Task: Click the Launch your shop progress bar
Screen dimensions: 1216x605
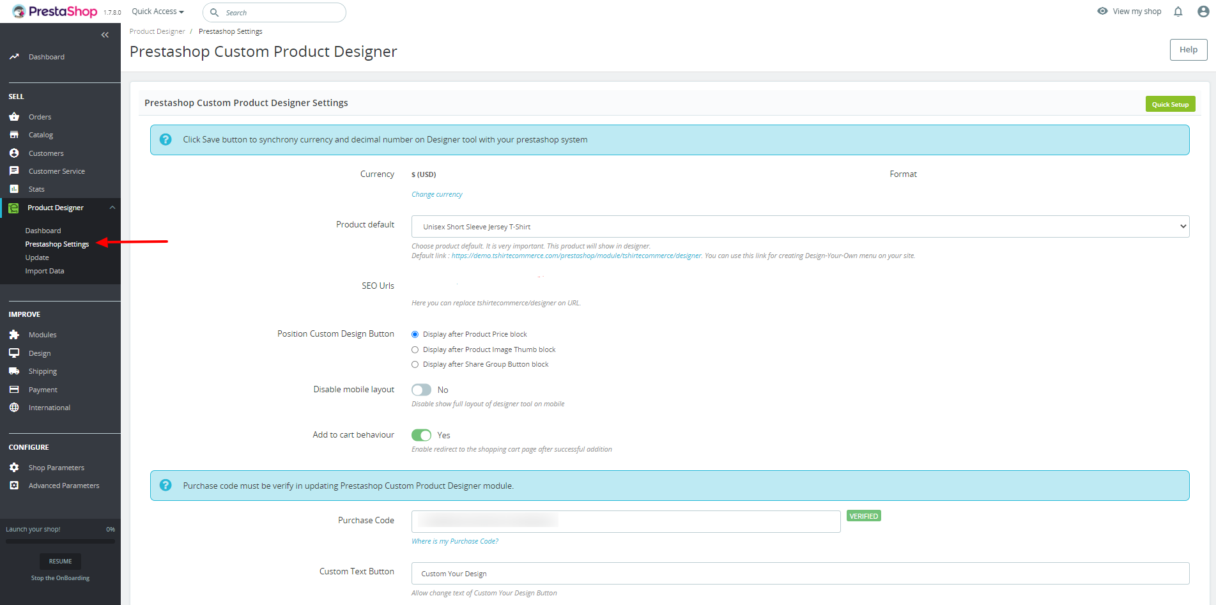Action: [60, 541]
